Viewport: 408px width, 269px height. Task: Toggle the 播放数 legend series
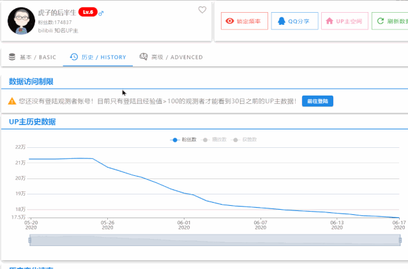213,139
